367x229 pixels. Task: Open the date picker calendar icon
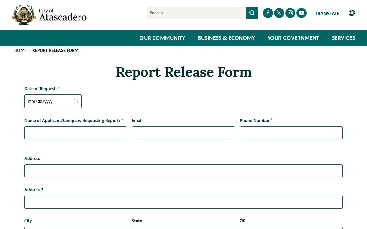click(76, 101)
